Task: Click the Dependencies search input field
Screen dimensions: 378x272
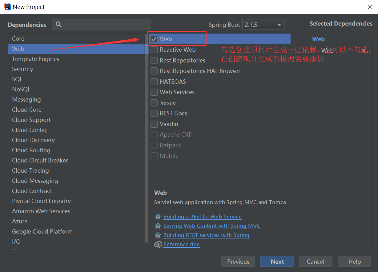Action: coord(101,25)
